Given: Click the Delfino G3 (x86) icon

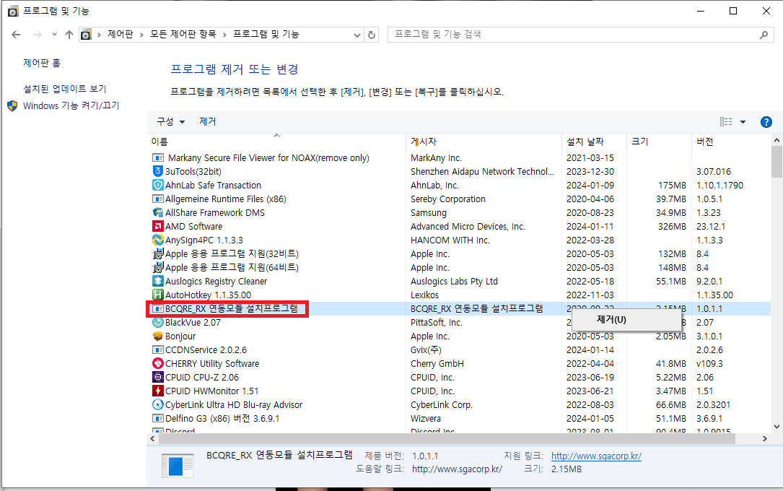Looking at the screenshot, I should click(x=158, y=419).
